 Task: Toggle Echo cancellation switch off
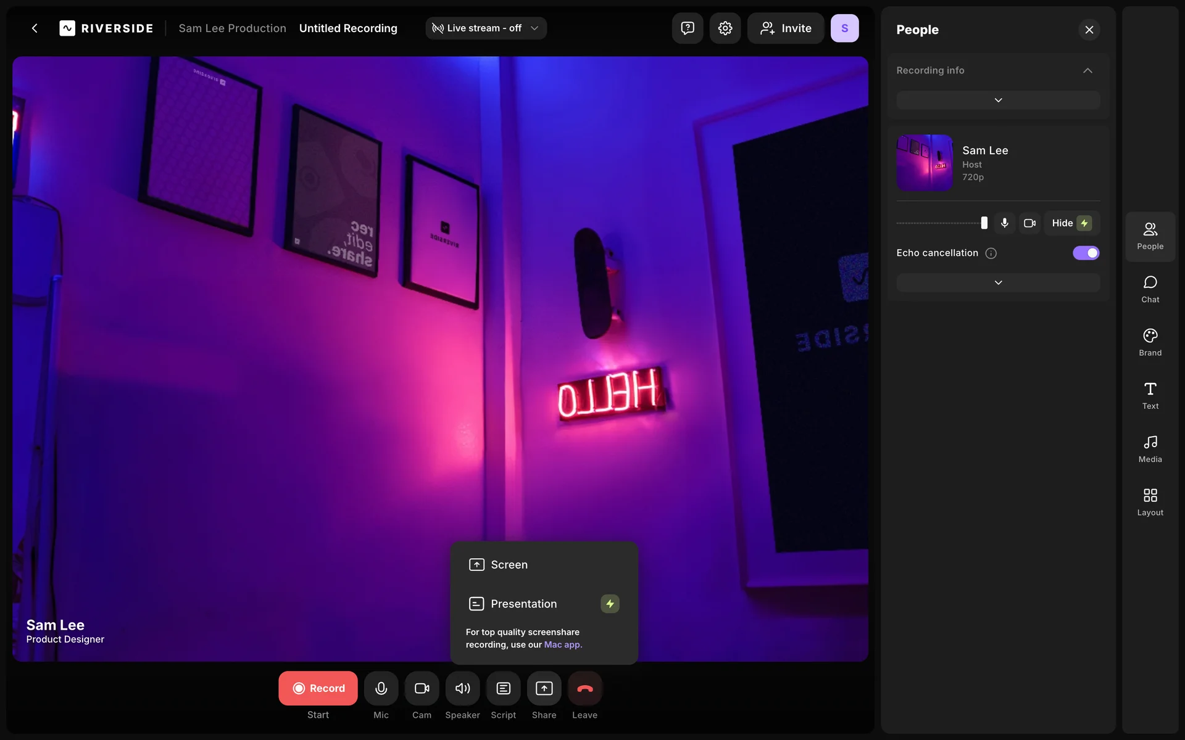point(1086,253)
